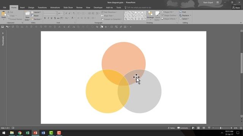This screenshot has width=243, height=136.
Task: Switch to the Insert tab
Action: [x=22, y=8]
